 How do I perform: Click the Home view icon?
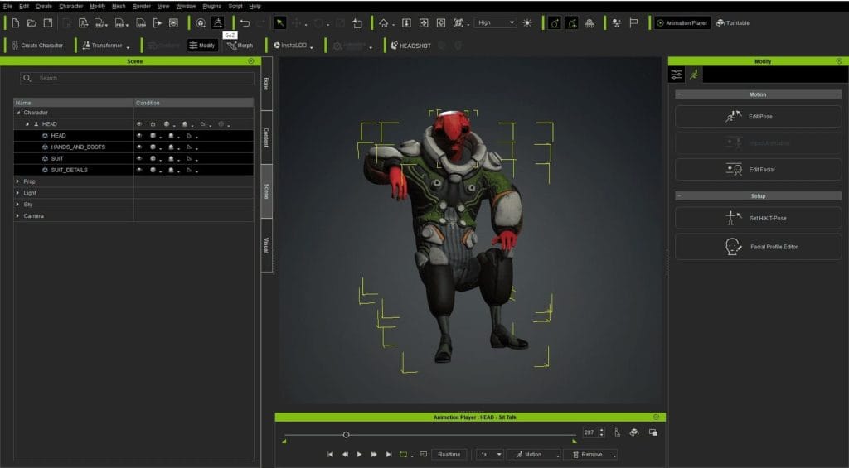[x=383, y=23]
